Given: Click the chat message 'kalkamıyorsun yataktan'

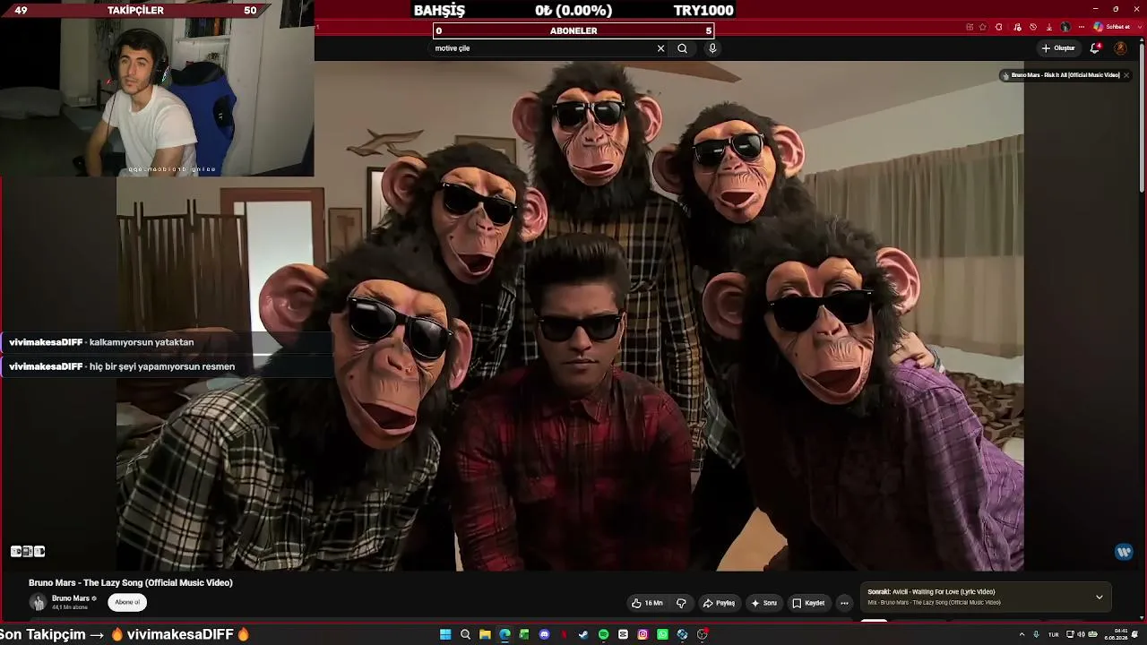Looking at the screenshot, I should tap(142, 342).
